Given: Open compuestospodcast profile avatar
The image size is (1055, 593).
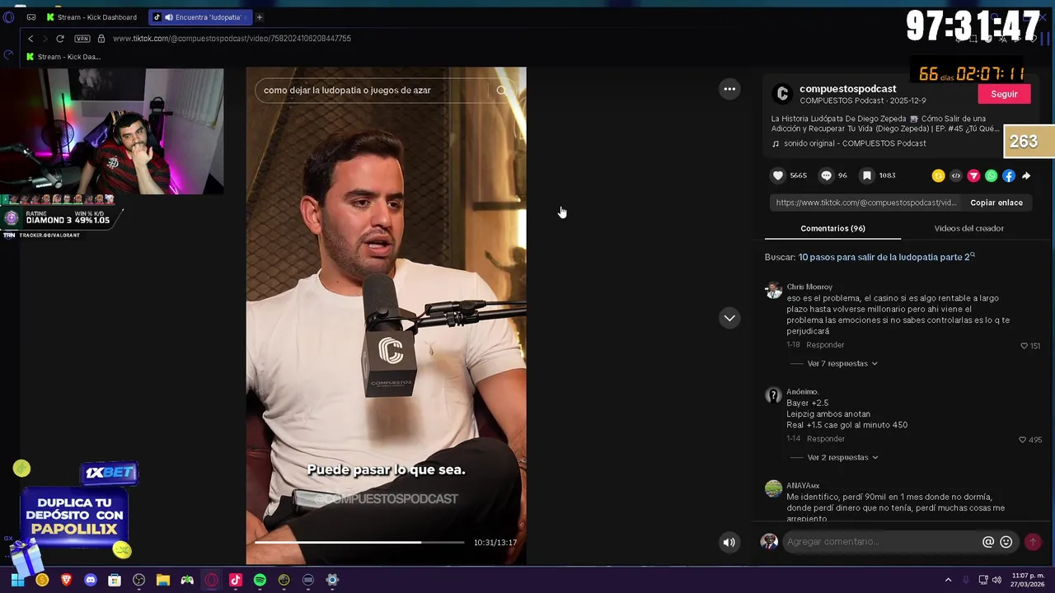Looking at the screenshot, I should pyautogui.click(x=782, y=94).
